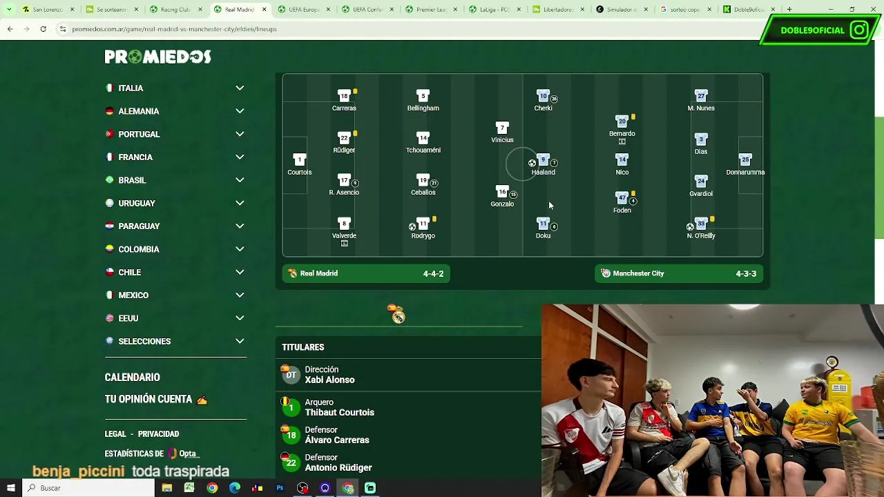
Task: Switch to the San Lorenzo browser tab
Action: click(x=48, y=10)
